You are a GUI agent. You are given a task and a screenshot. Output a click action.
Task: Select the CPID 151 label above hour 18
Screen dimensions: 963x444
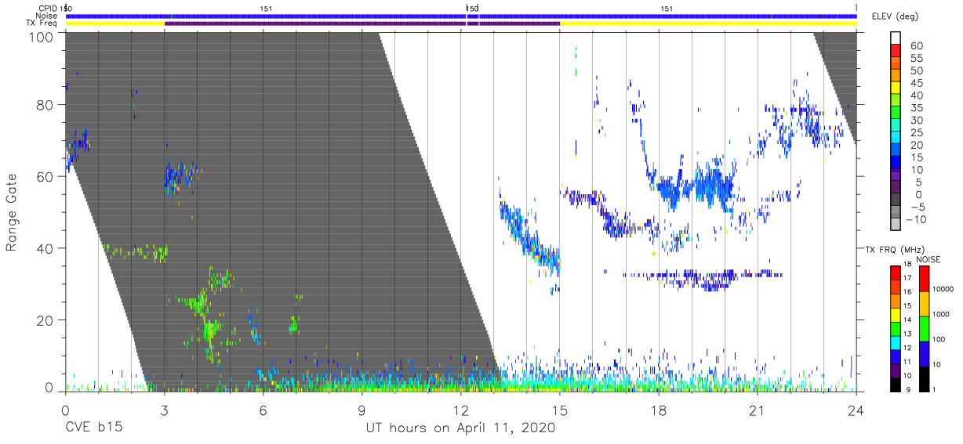pos(667,8)
